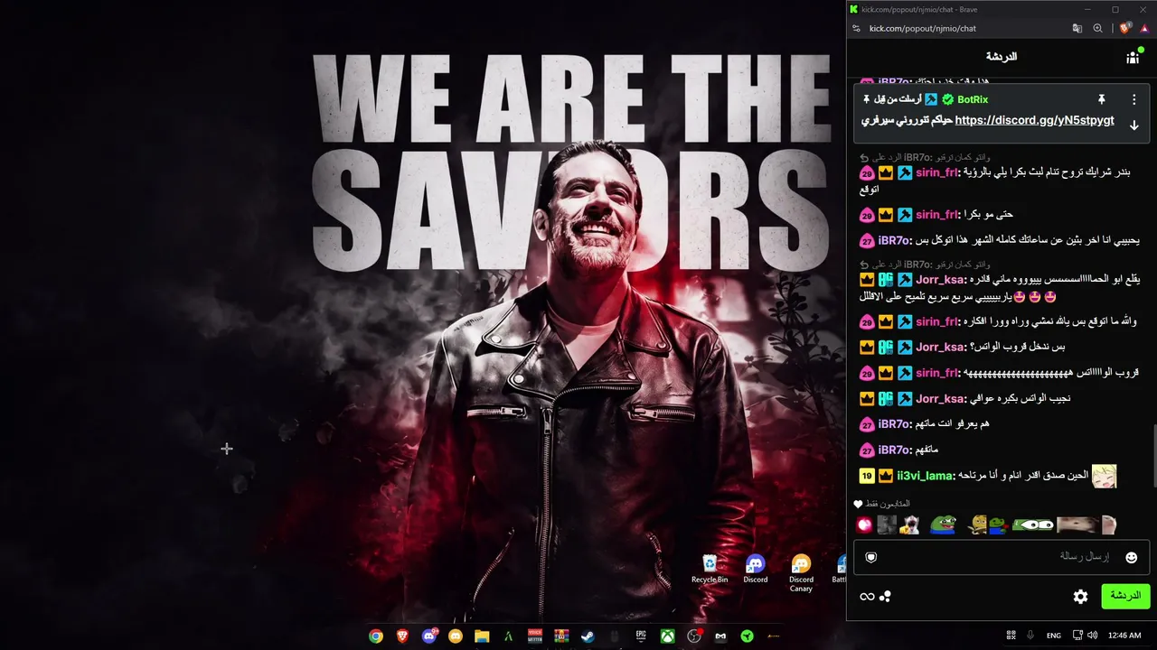The image size is (1157, 650).
Task: Click the translate page icon in Brave
Action: click(x=1077, y=28)
